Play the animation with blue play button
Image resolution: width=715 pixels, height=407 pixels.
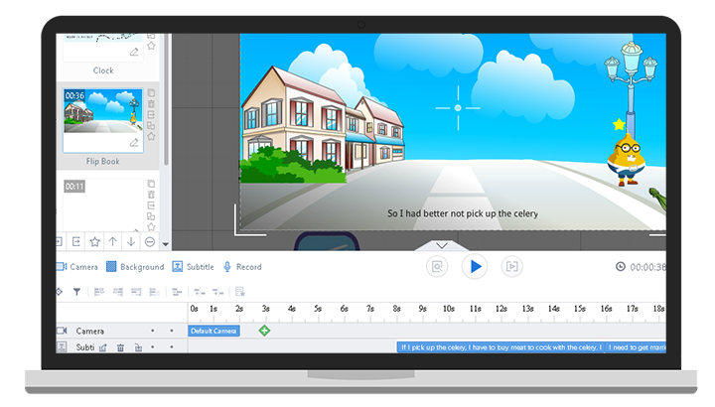[475, 267]
